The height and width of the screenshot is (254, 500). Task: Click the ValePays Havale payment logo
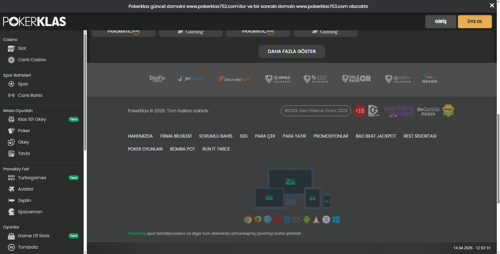coord(278,79)
